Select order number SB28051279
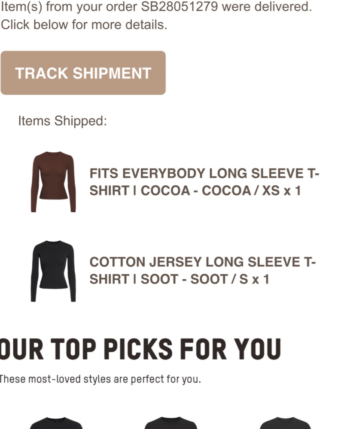The width and height of the screenshot is (344, 429). pos(180,7)
